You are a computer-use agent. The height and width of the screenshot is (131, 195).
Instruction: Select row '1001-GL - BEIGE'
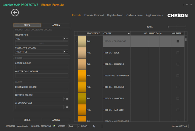[x=129, y=53]
